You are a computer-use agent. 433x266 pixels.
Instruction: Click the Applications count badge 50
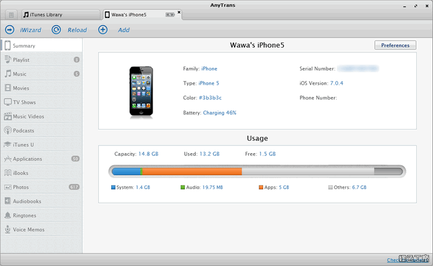click(x=76, y=158)
